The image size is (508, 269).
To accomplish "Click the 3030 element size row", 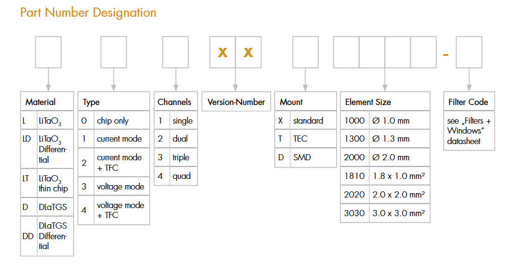I will point(385,214).
